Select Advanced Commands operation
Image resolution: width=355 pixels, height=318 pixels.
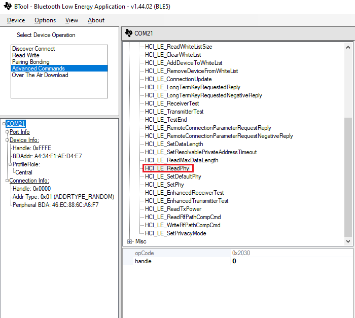click(59, 68)
